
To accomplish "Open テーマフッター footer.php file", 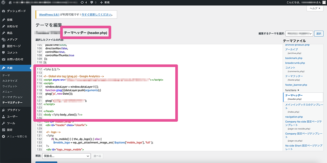I will point(294,78).
